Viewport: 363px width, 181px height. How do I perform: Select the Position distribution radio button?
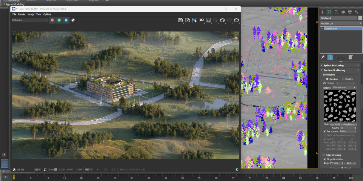coord(343,79)
